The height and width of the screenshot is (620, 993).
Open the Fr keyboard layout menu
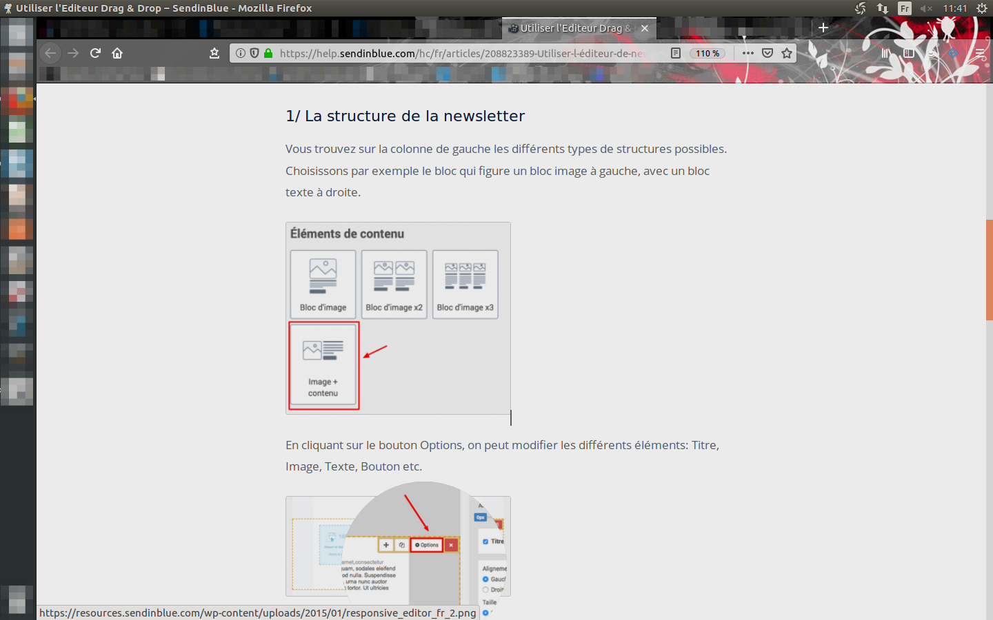point(905,8)
